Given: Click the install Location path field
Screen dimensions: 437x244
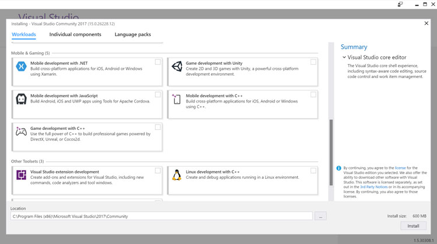Looking at the screenshot, I should [x=161, y=216].
